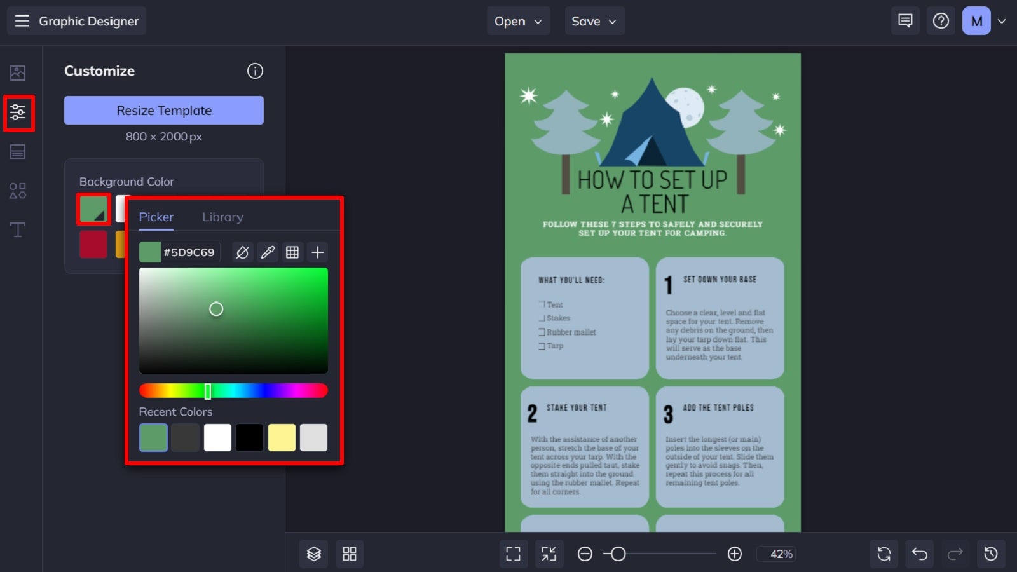Open the account menu chevron
Screen dimensions: 1017x572
click(1002, 20)
